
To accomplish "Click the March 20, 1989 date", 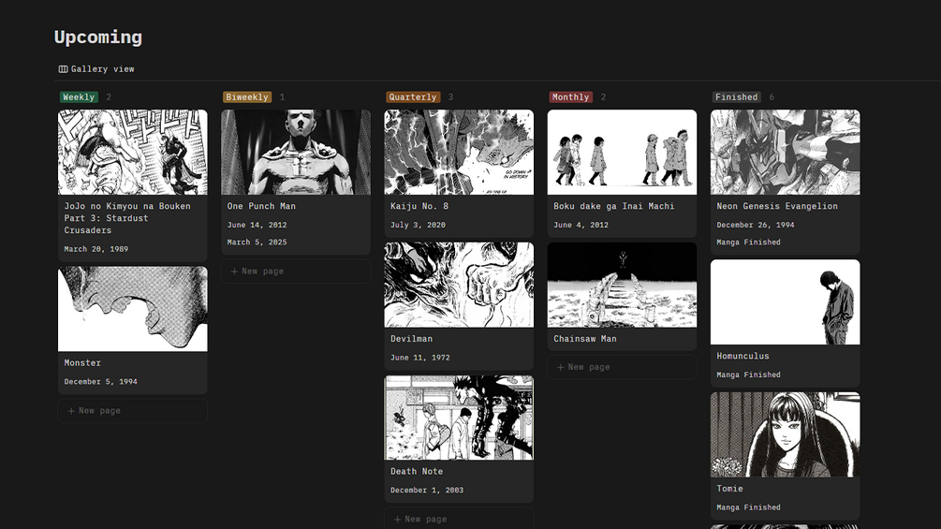I will pos(96,249).
